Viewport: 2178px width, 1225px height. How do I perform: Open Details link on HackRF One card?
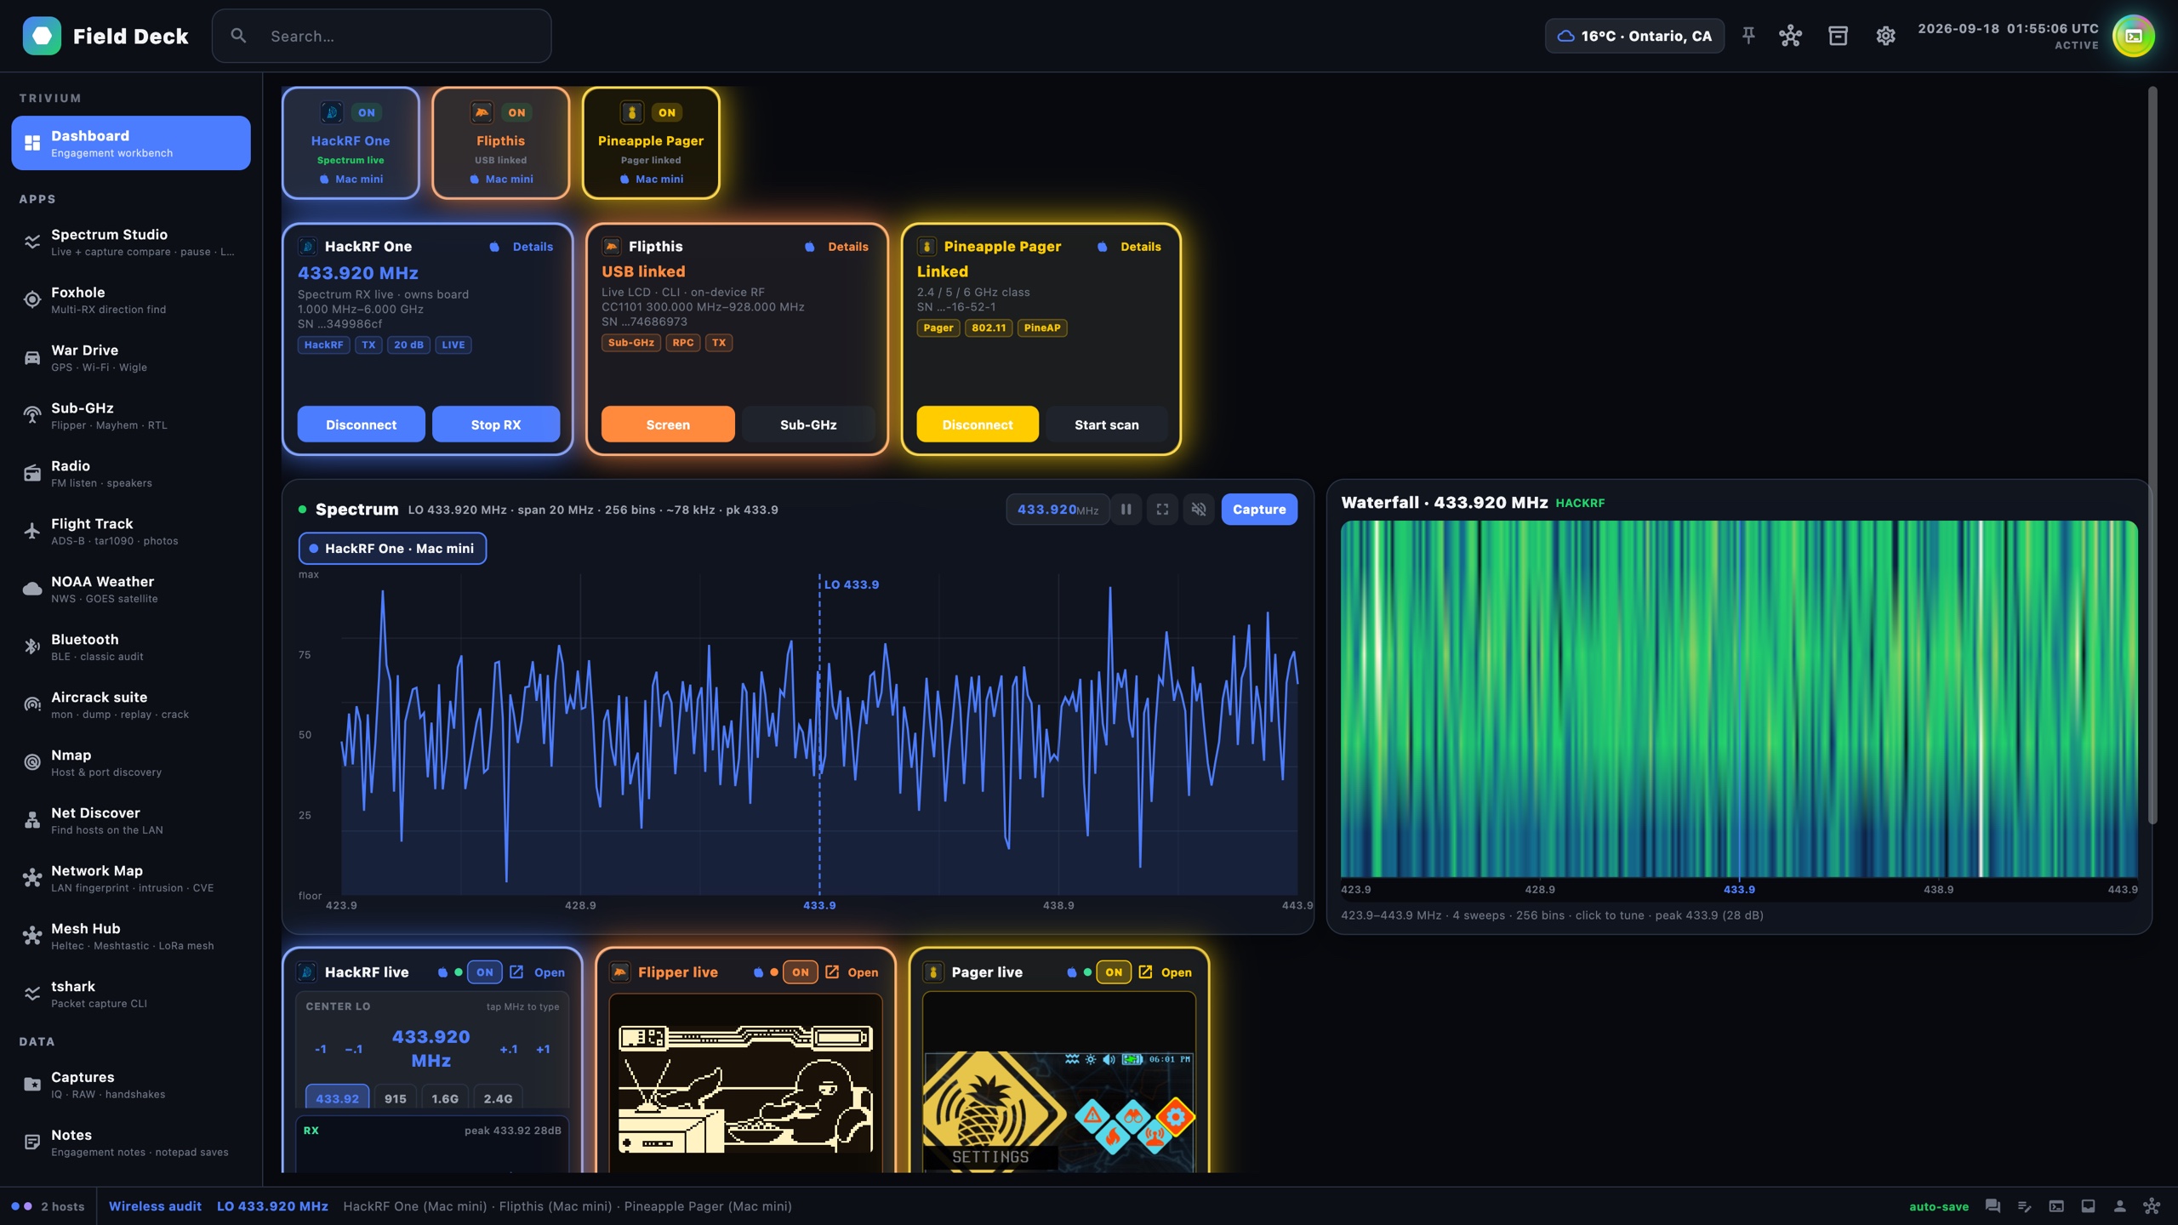coord(533,247)
